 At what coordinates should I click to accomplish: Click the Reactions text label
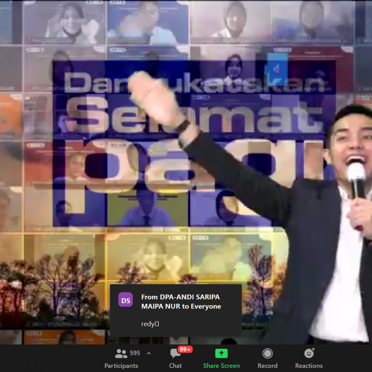pos(309,366)
